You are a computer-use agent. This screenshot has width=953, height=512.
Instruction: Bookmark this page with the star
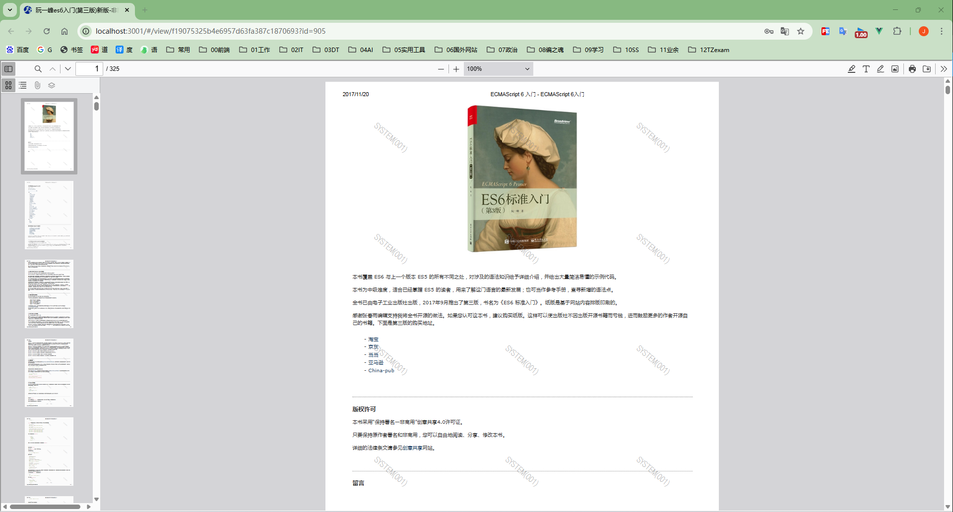(x=801, y=31)
